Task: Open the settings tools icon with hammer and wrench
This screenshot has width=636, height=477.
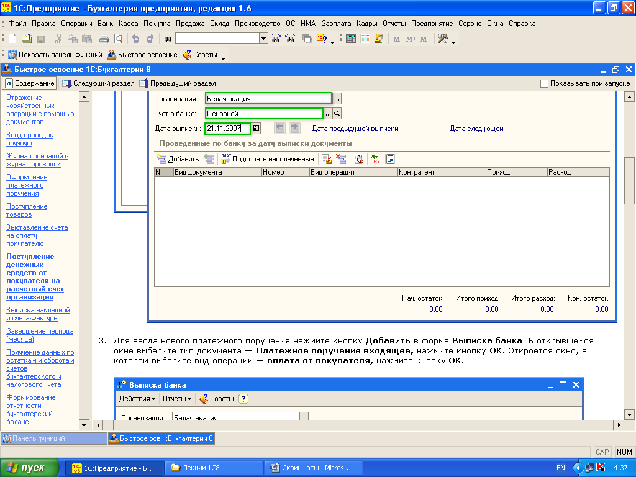Action: click(442, 39)
